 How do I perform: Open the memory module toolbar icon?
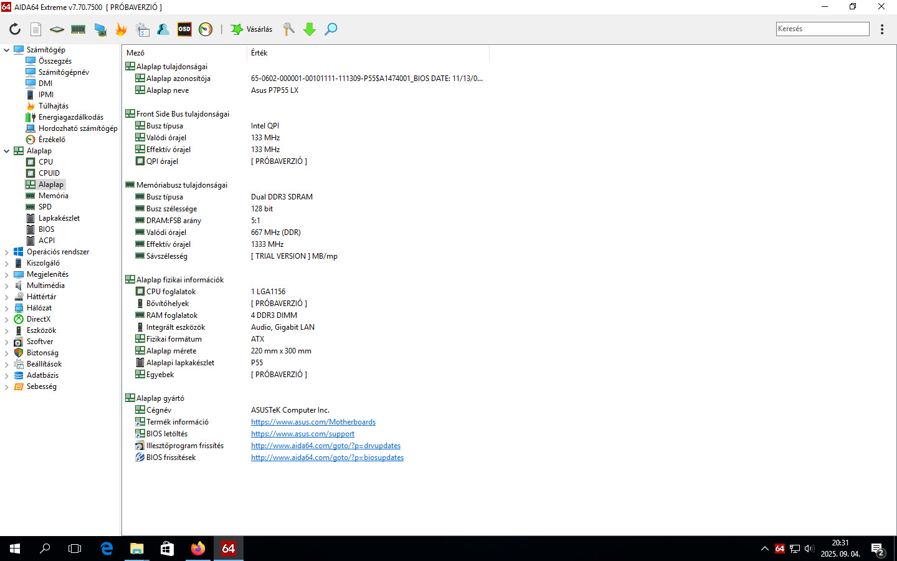click(78, 29)
